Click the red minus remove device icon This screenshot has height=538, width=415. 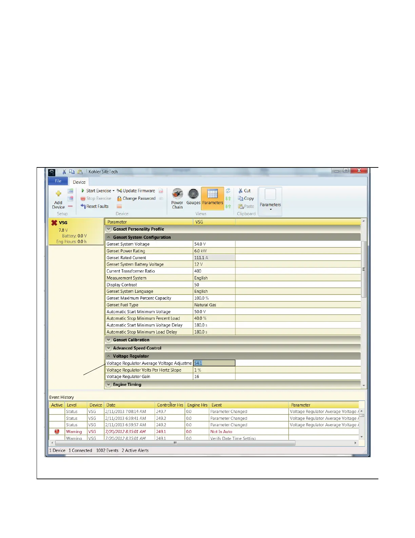click(x=70, y=206)
